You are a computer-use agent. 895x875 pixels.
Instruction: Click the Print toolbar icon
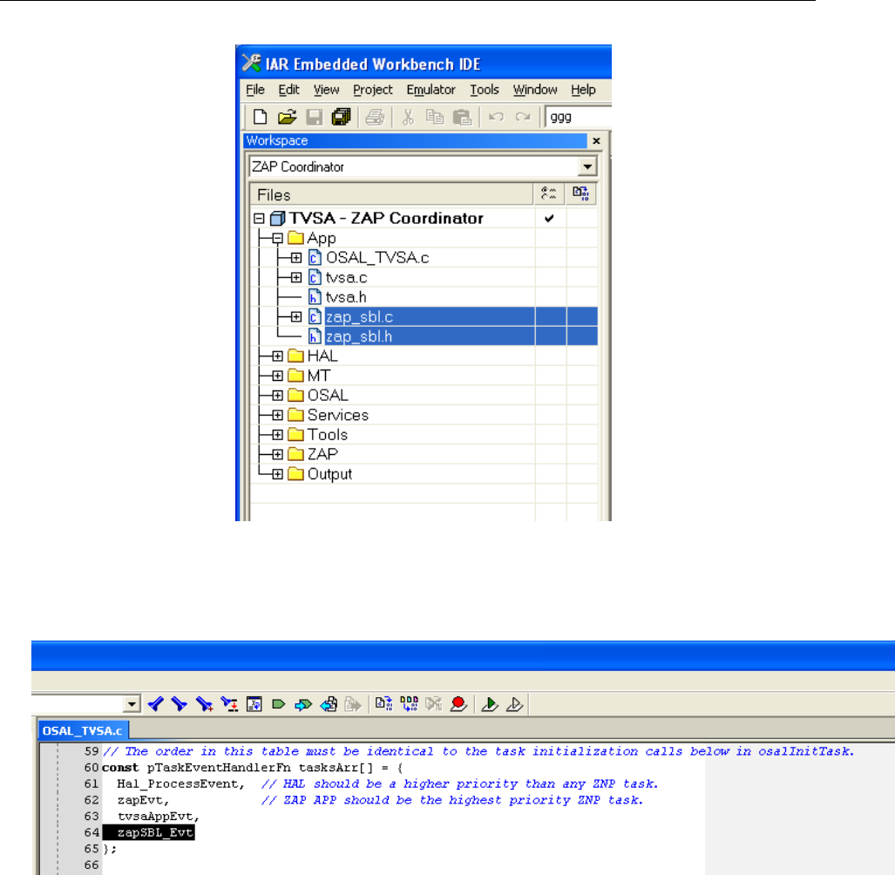click(x=375, y=117)
